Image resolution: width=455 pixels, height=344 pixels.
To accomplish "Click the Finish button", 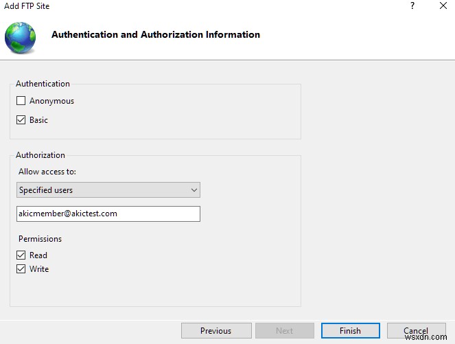I will click(x=350, y=331).
